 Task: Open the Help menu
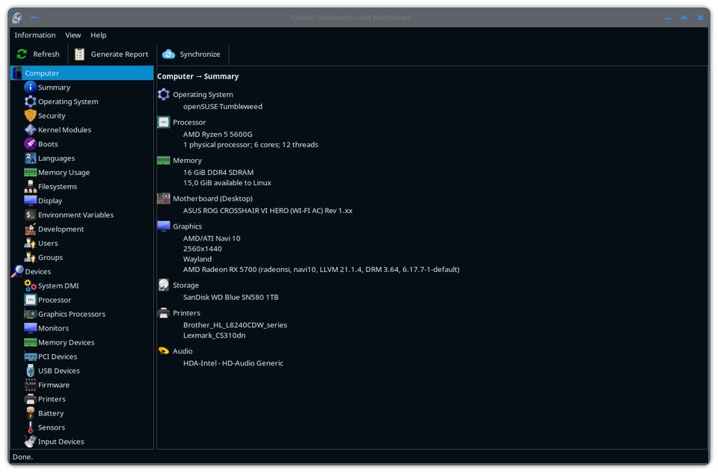(x=98, y=35)
